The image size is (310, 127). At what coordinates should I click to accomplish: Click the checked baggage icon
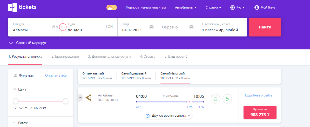pos(227,99)
